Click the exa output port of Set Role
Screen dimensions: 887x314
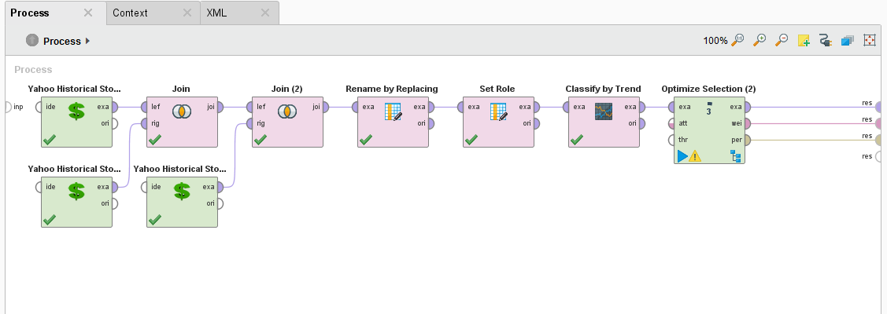(x=536, y=107)
